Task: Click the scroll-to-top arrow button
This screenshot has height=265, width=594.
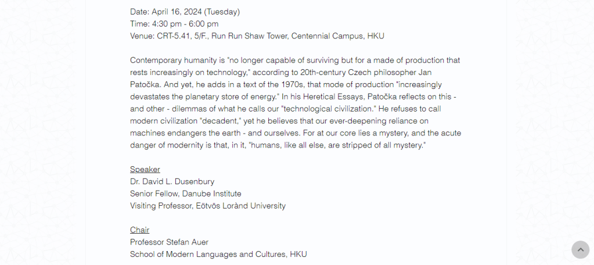Action: 580,249
